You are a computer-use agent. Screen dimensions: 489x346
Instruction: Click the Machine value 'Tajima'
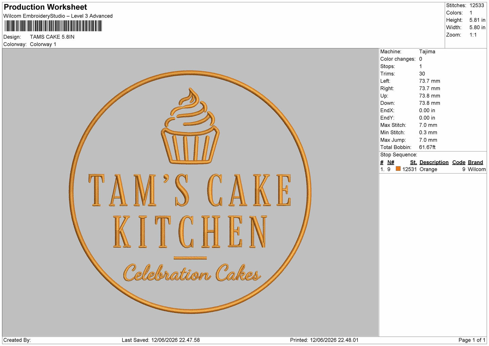(427, 52)
